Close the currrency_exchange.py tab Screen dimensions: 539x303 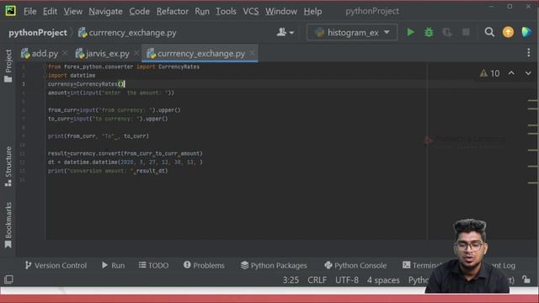click(x=253, y=53)
